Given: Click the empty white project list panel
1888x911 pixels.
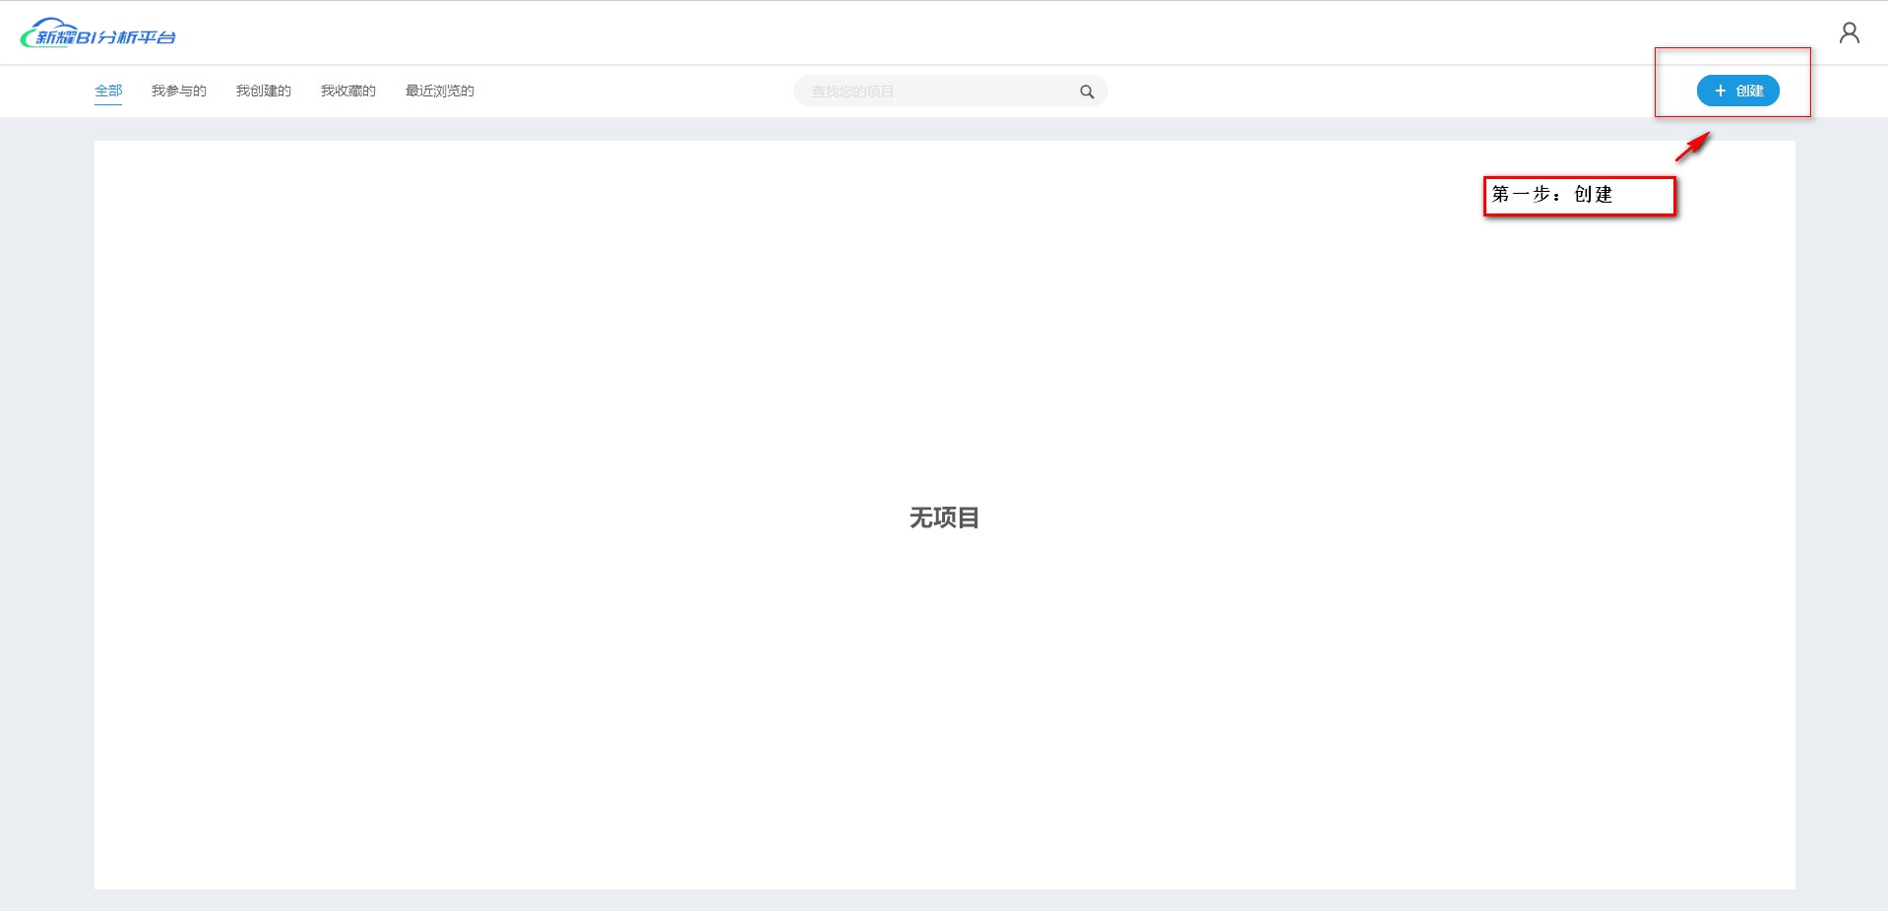Looking at the screenshot, I should coord(591,689).
